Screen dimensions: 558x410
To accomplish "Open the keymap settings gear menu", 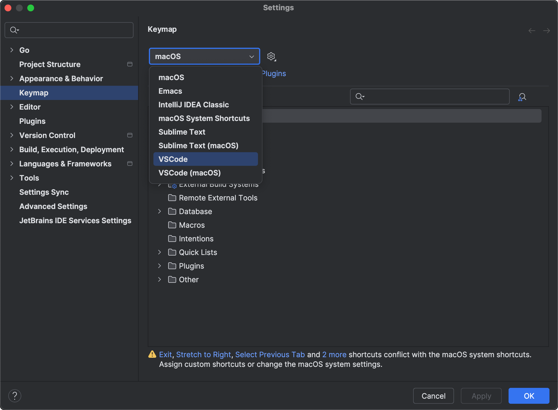I will 271,56.
